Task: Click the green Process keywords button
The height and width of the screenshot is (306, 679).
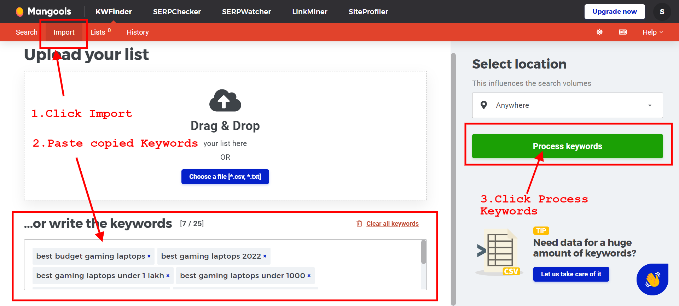Action: (568, 146)
